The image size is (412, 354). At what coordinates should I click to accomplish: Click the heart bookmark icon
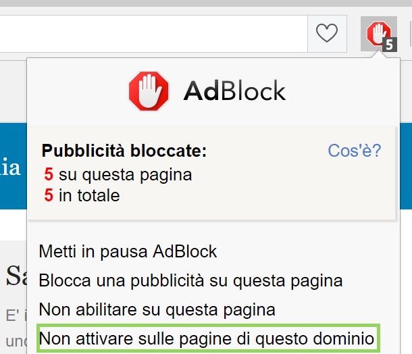click(x=327, y=33)
